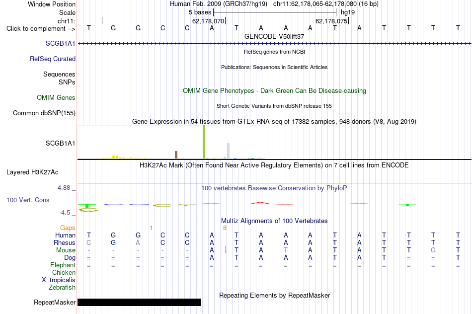Click the 4.88 upper PhyloP scale value

(x=64, y=188)
